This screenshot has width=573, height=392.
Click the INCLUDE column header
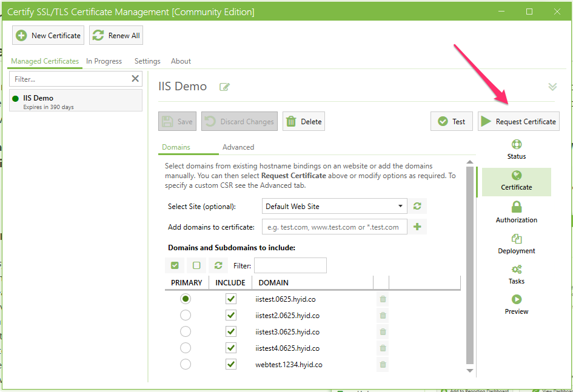click(x=230, y=282)
